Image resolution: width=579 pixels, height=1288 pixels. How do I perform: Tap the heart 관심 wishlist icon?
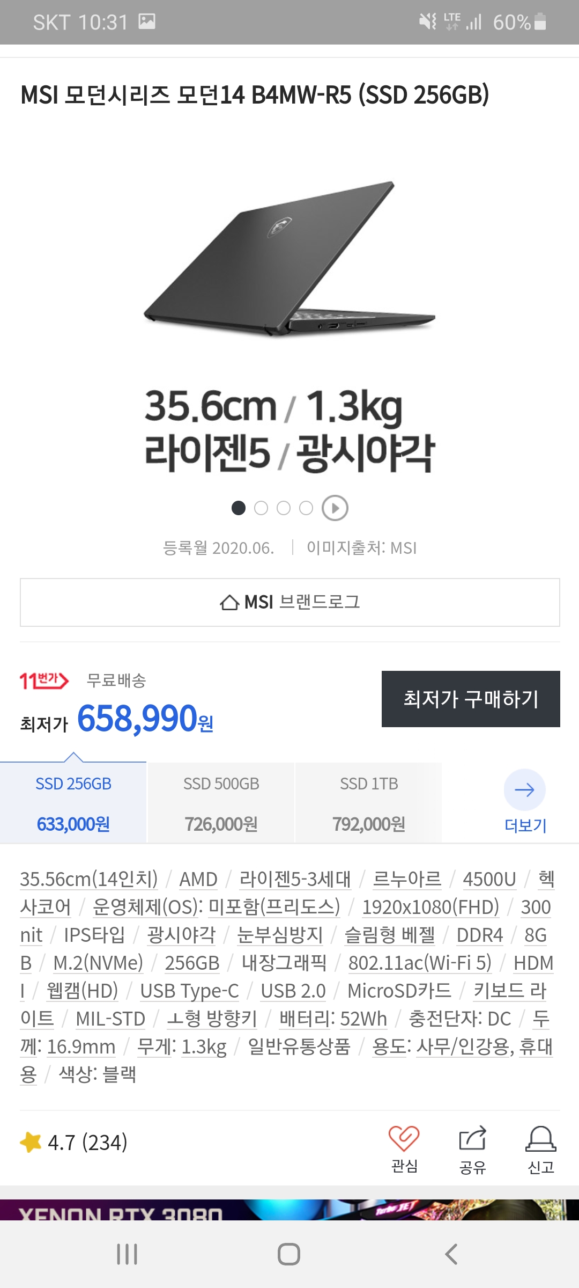click(x=404, y=1138)
